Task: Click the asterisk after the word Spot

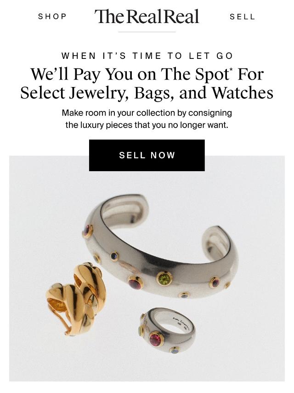Action: [231, 69]
